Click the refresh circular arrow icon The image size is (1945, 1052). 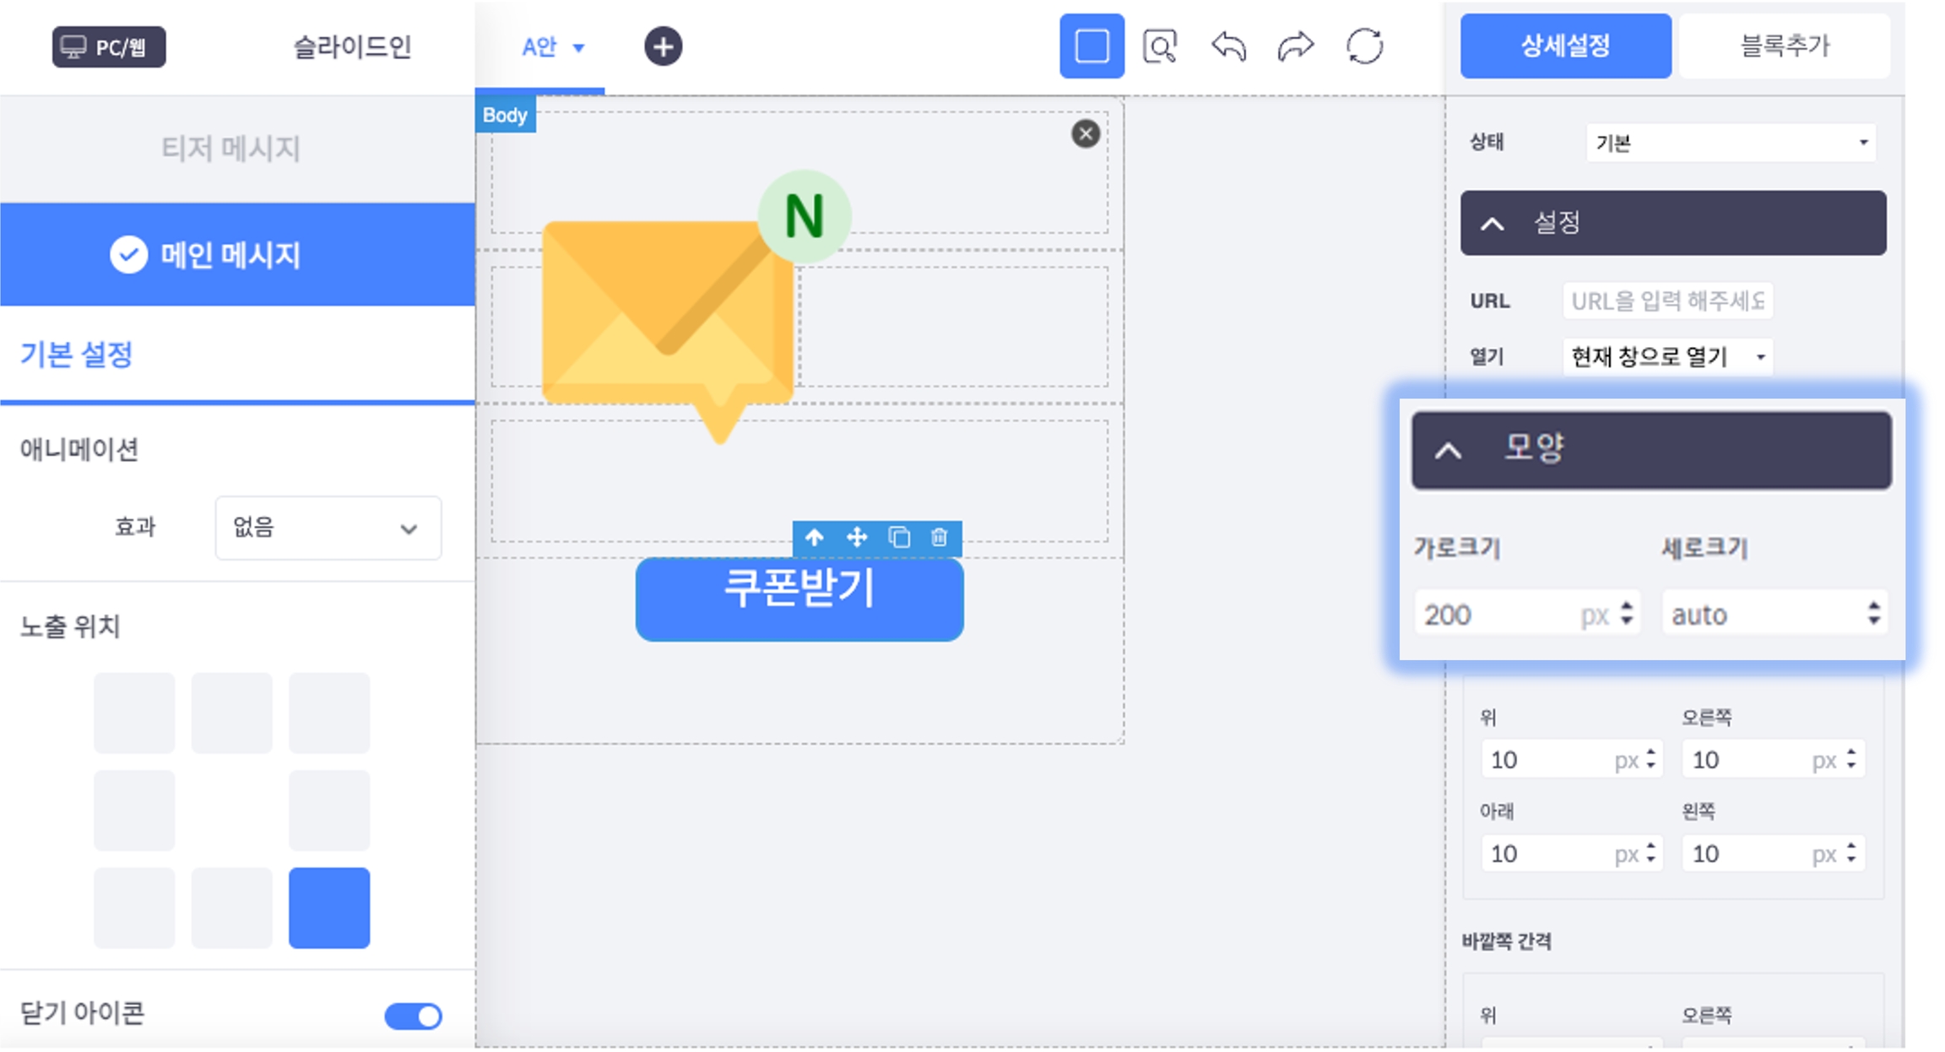click(x=1364, y=46)
